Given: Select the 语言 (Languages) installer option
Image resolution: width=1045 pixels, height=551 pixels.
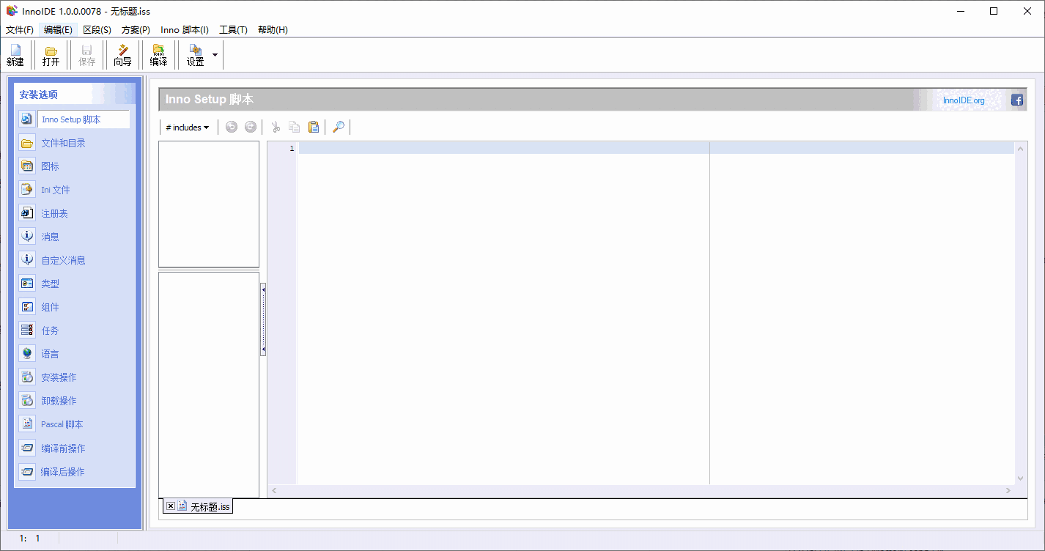Looking at the screenshot, I should pyautogui.click(x=50, y=353).
